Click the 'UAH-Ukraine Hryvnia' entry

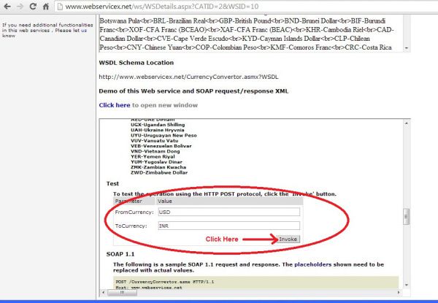coord(158,130)
